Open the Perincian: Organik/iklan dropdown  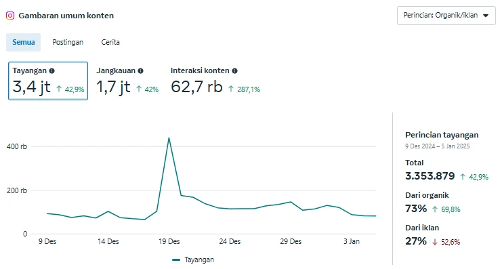coord(446,16)
